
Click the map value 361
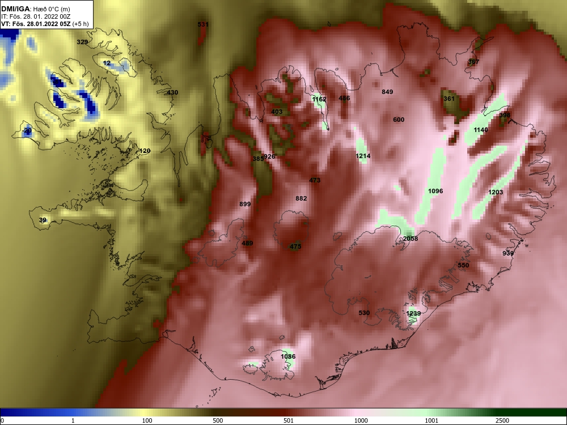pyautogui.click(x=448, y=99)
